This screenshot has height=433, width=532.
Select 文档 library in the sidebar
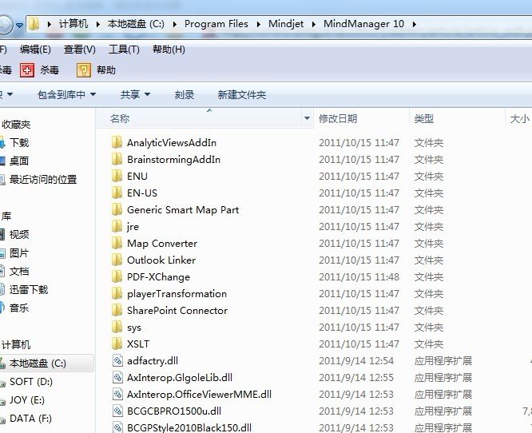[19, 271]
